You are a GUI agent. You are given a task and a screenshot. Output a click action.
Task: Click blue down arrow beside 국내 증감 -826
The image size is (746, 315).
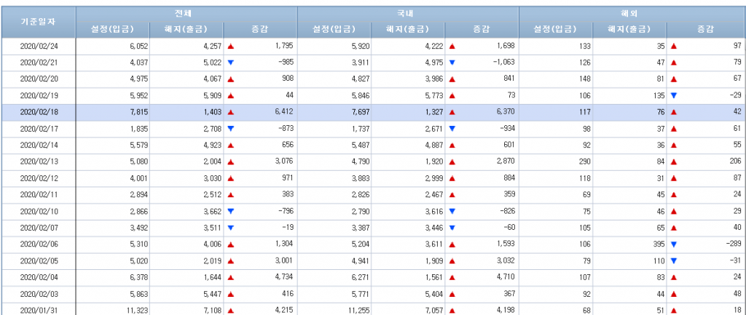(x=452, y=211)
